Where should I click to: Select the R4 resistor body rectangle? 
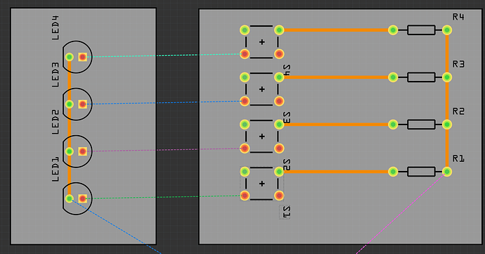[421, 30]
